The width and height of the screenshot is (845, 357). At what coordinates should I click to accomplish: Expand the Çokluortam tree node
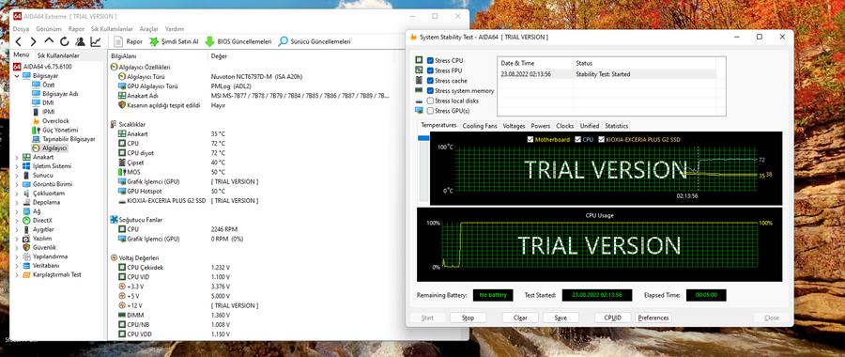pyautogui.click(x=17, y=193)
